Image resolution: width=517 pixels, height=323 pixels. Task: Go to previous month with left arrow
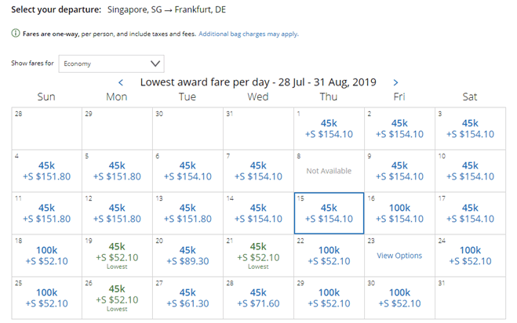[x=121, y=82]
